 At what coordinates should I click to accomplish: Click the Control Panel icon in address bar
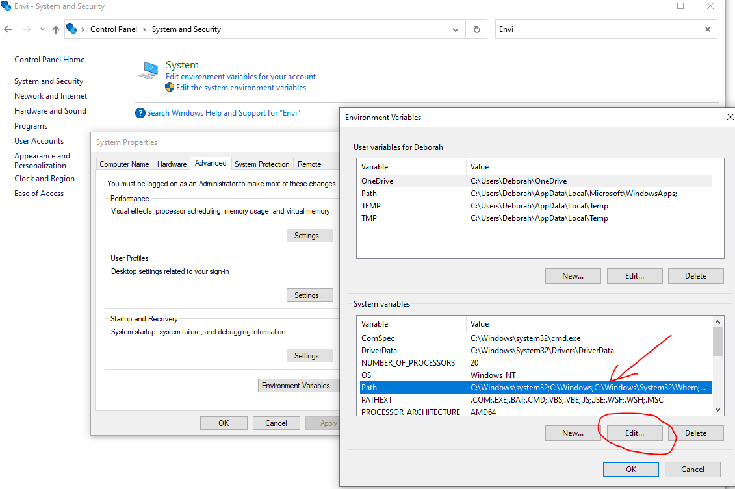click(x=72, y=29)
